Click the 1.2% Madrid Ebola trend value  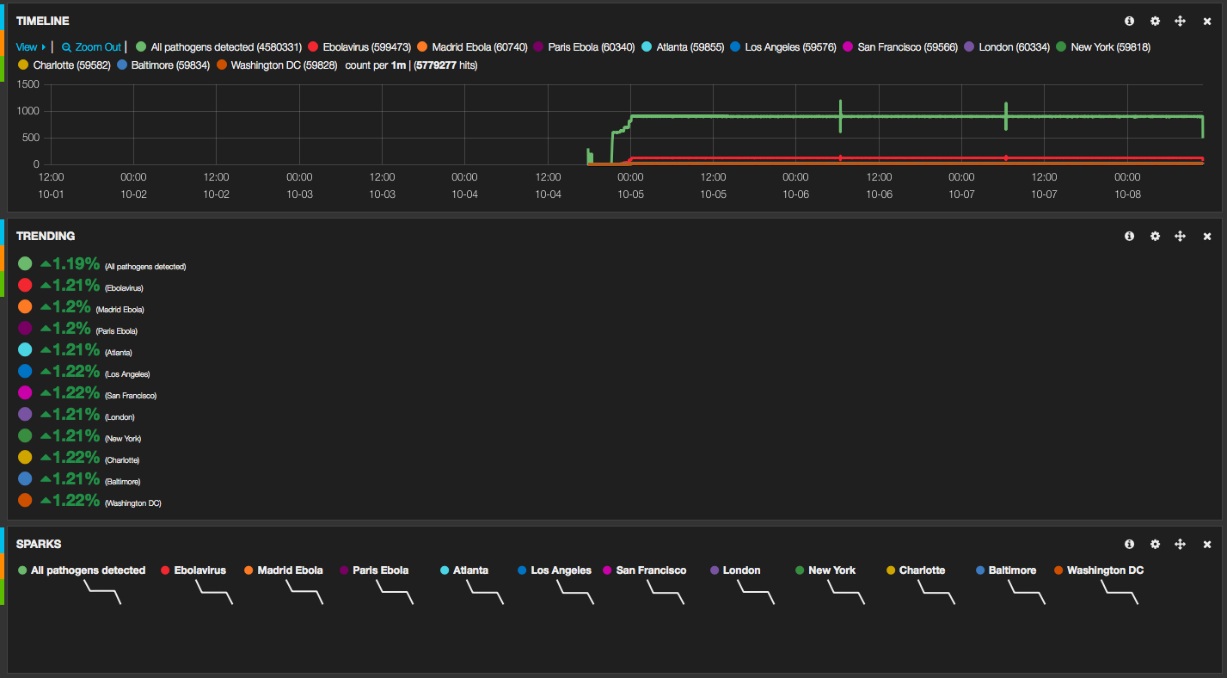(72, 306)
